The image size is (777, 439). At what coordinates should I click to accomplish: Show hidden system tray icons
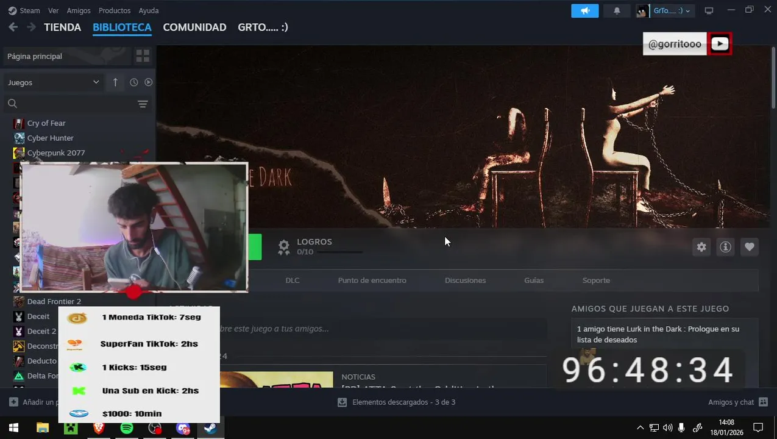(x=640, y=428)
